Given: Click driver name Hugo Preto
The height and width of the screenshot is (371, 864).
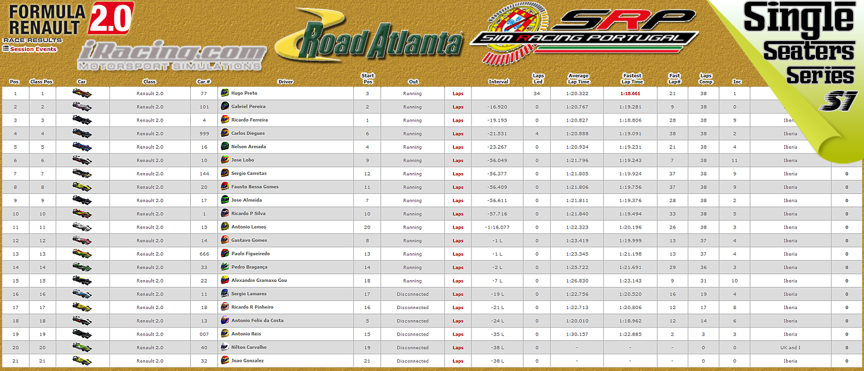Looking at the screenshot, I should [x=244, y=93].
